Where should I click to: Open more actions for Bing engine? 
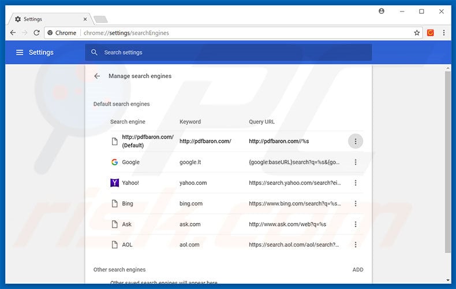356,203
